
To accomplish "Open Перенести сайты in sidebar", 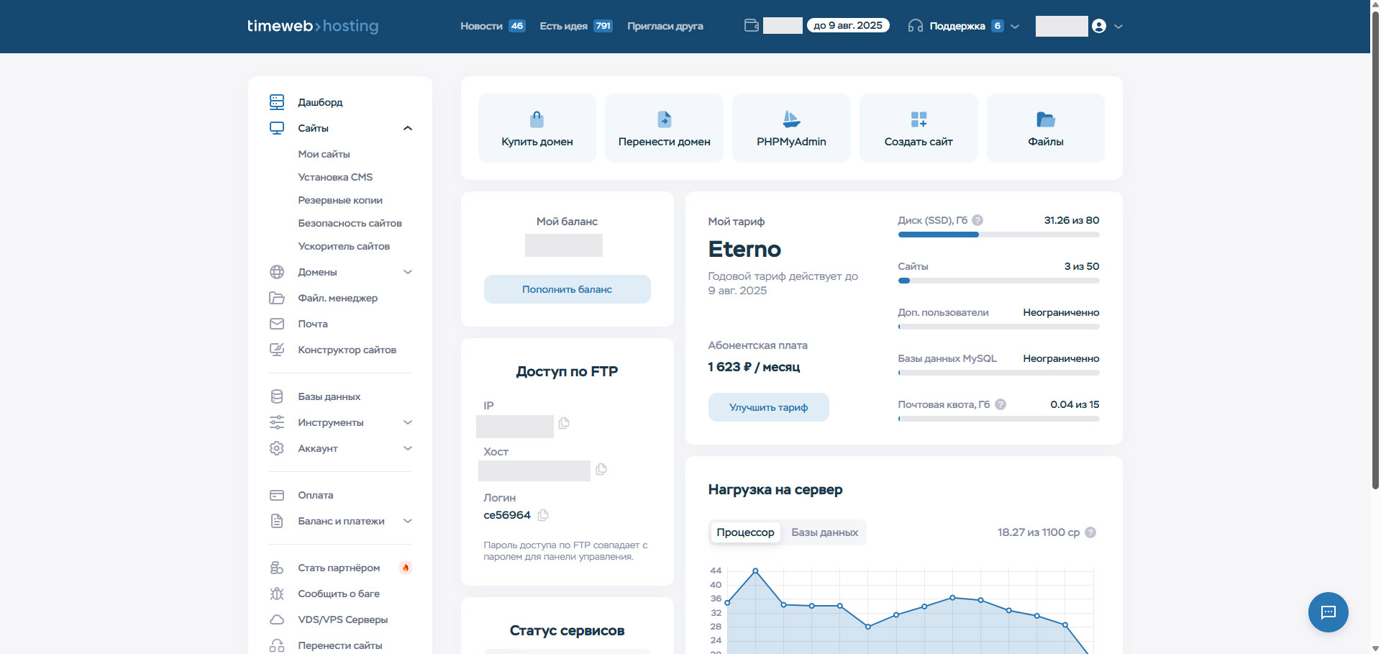I will coord(340,645).
